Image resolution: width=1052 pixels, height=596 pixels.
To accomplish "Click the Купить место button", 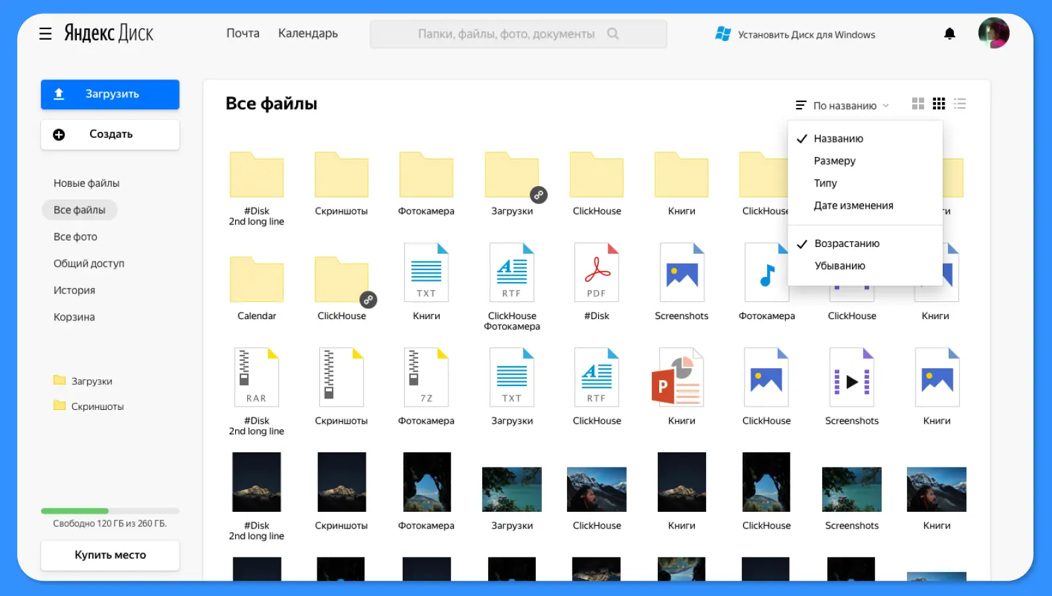I will 110,555.
